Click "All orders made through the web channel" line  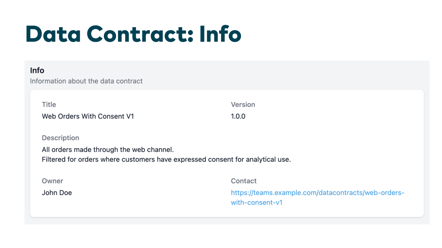(108, 150)
